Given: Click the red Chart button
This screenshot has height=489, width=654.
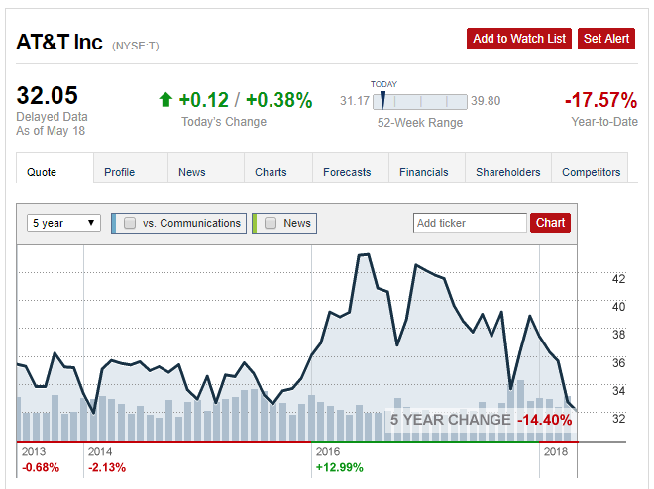Looking at the screenshot, I should (x=550, y=223).
